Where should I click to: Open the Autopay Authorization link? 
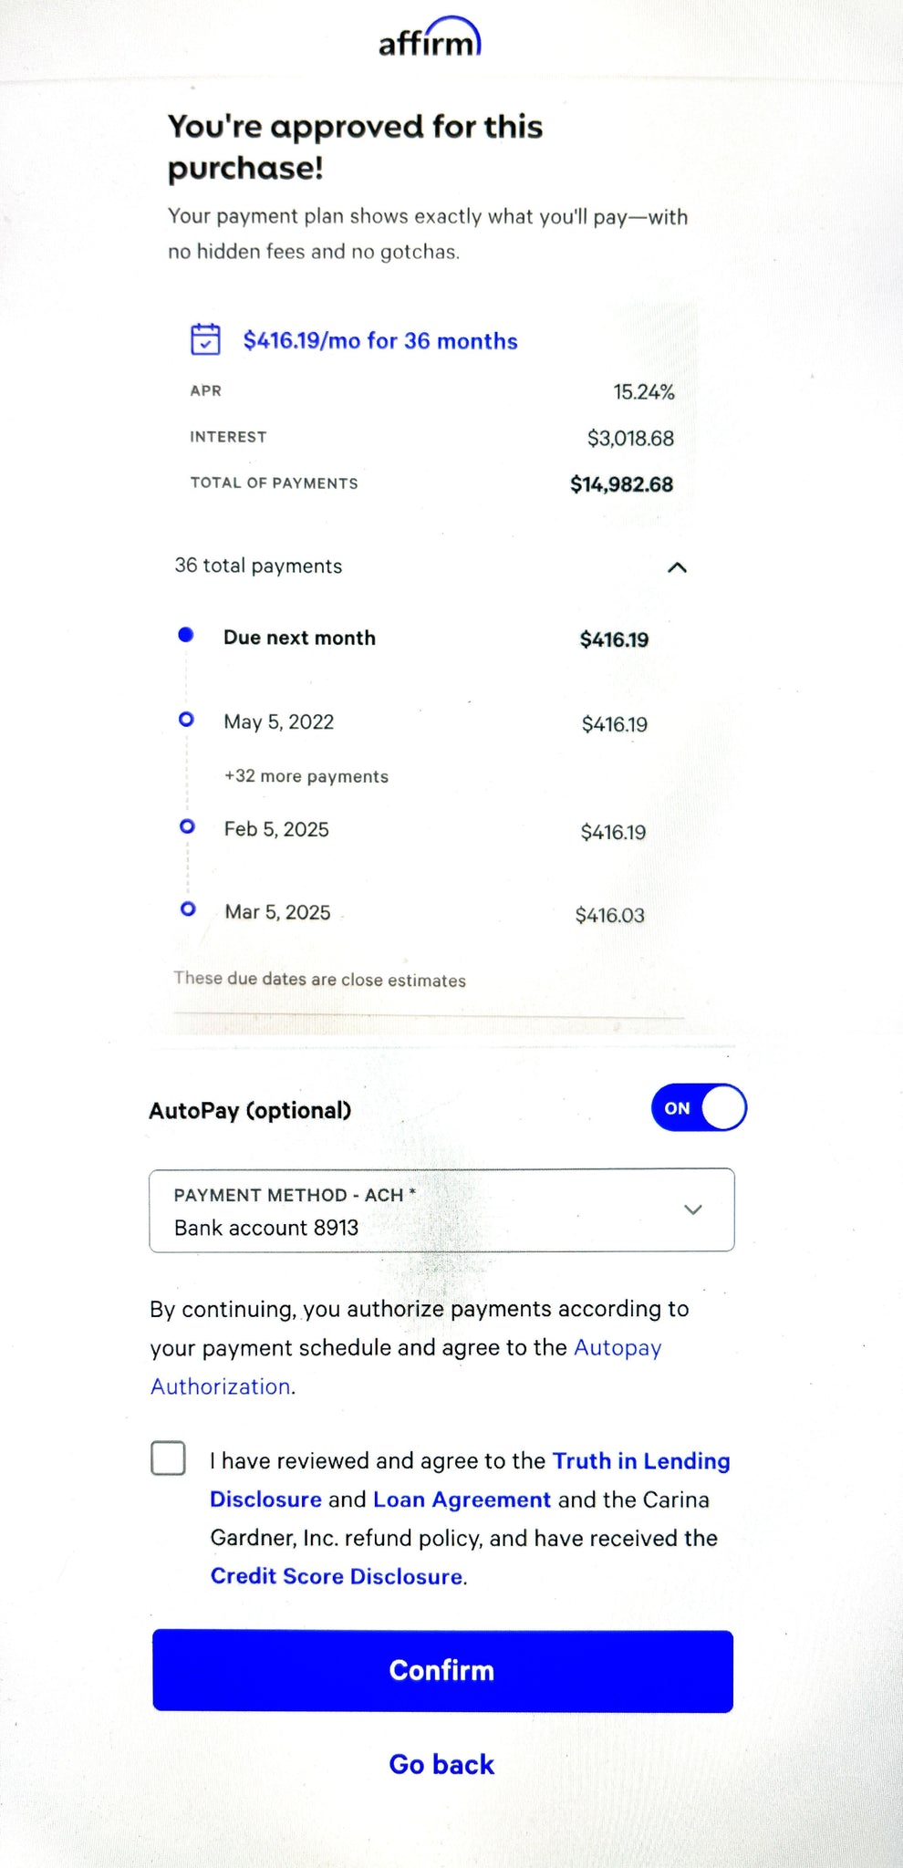[x=617, y=1348]
